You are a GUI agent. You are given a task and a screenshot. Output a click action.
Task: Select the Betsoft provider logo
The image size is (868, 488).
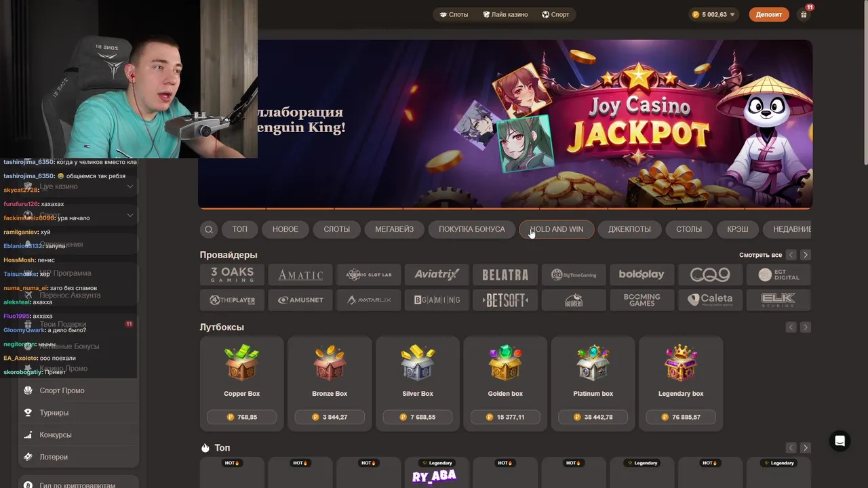point(505,300)
